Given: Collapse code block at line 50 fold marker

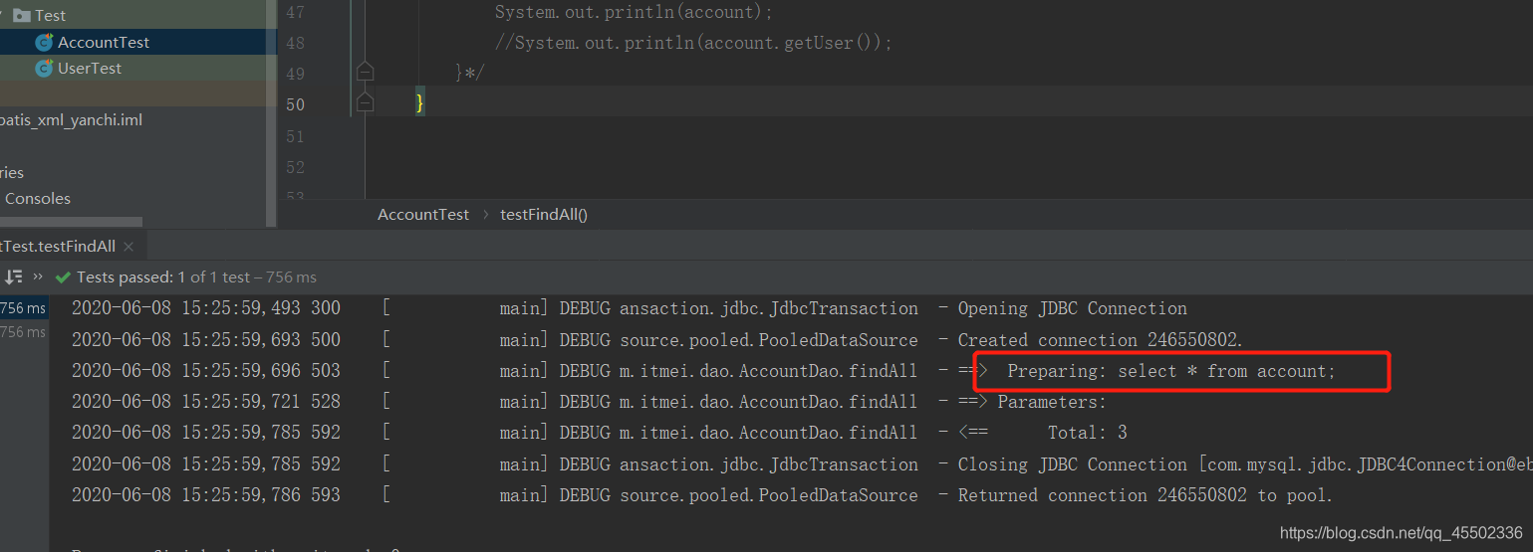Looking at the screenshot, I should pyautogui.click(x=366, y=100).
